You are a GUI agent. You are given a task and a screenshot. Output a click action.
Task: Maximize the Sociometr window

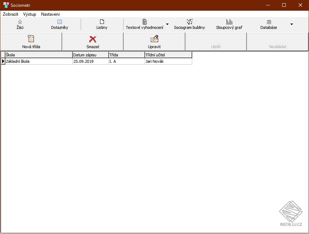(x=284, y=5)
